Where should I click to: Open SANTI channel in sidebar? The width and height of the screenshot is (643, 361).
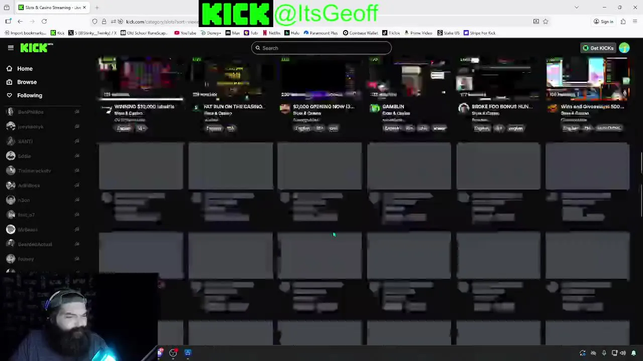[x=43, y=141]
